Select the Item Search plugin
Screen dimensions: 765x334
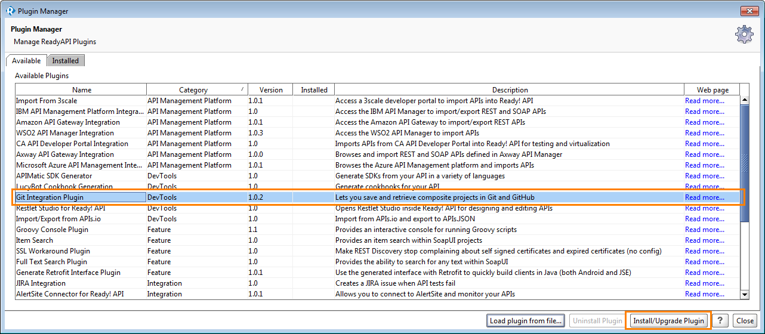coord(378,240)
